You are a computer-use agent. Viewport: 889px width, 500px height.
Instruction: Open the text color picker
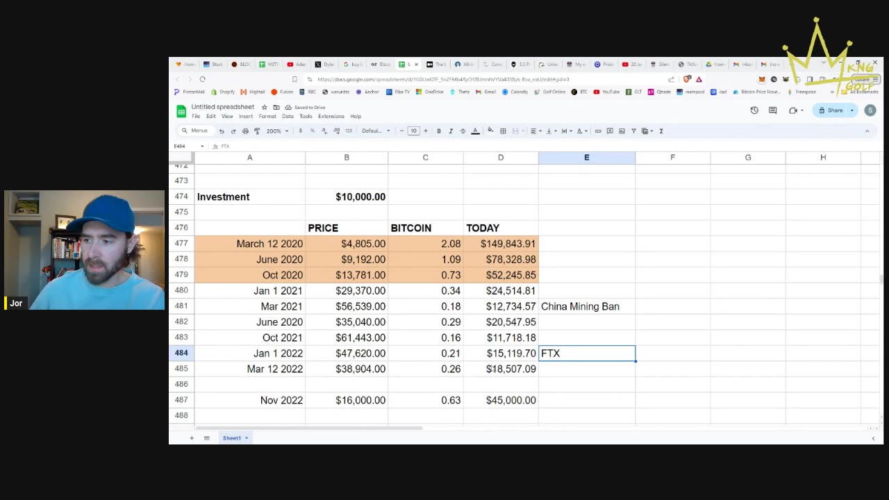point(475,131)
